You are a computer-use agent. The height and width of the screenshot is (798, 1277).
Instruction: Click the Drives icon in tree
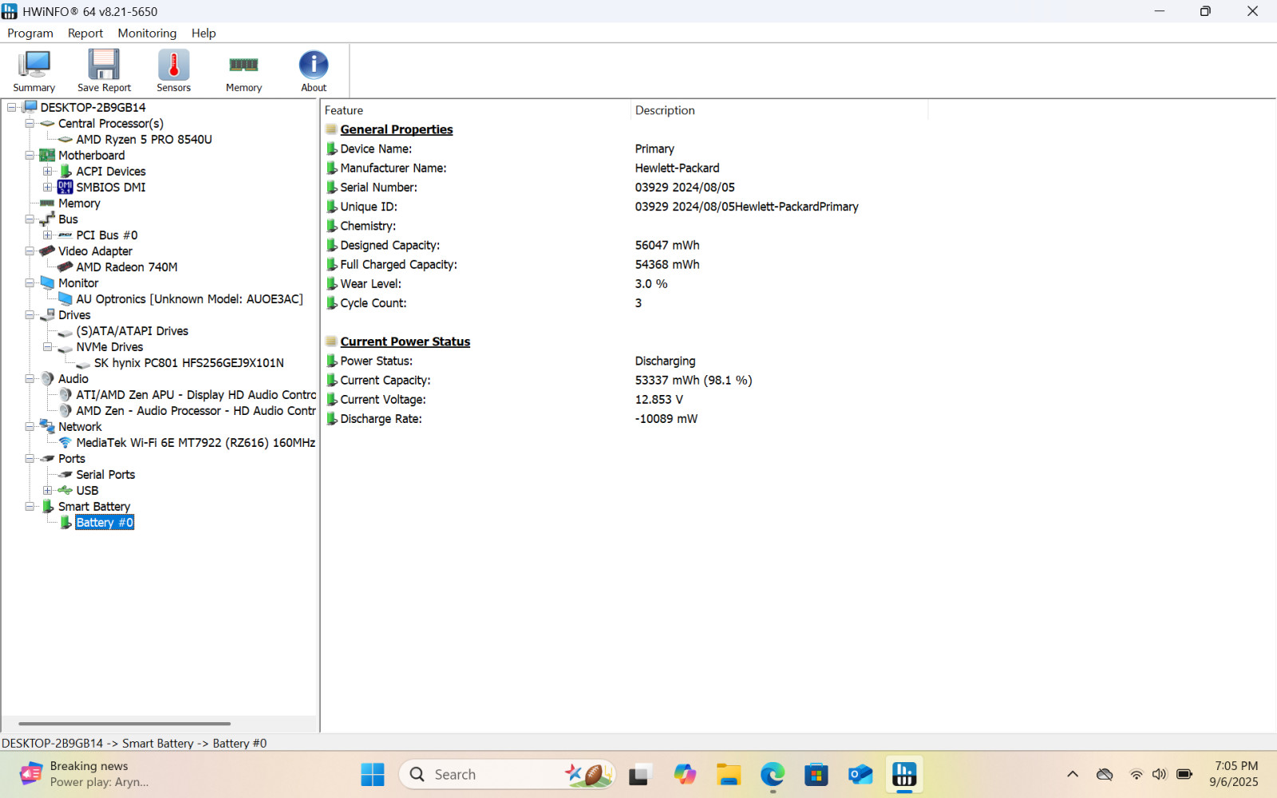pyautogui.click(x=48, y=314)
